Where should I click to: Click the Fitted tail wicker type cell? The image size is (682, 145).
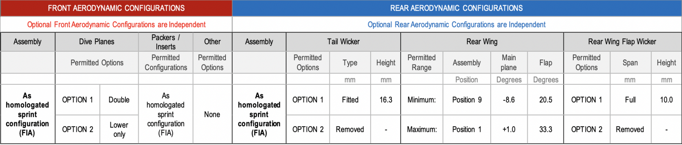[x=350, y=100]
